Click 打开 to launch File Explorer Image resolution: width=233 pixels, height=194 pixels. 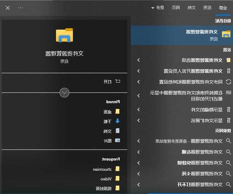pyautogui.click(x=108, y=81)
